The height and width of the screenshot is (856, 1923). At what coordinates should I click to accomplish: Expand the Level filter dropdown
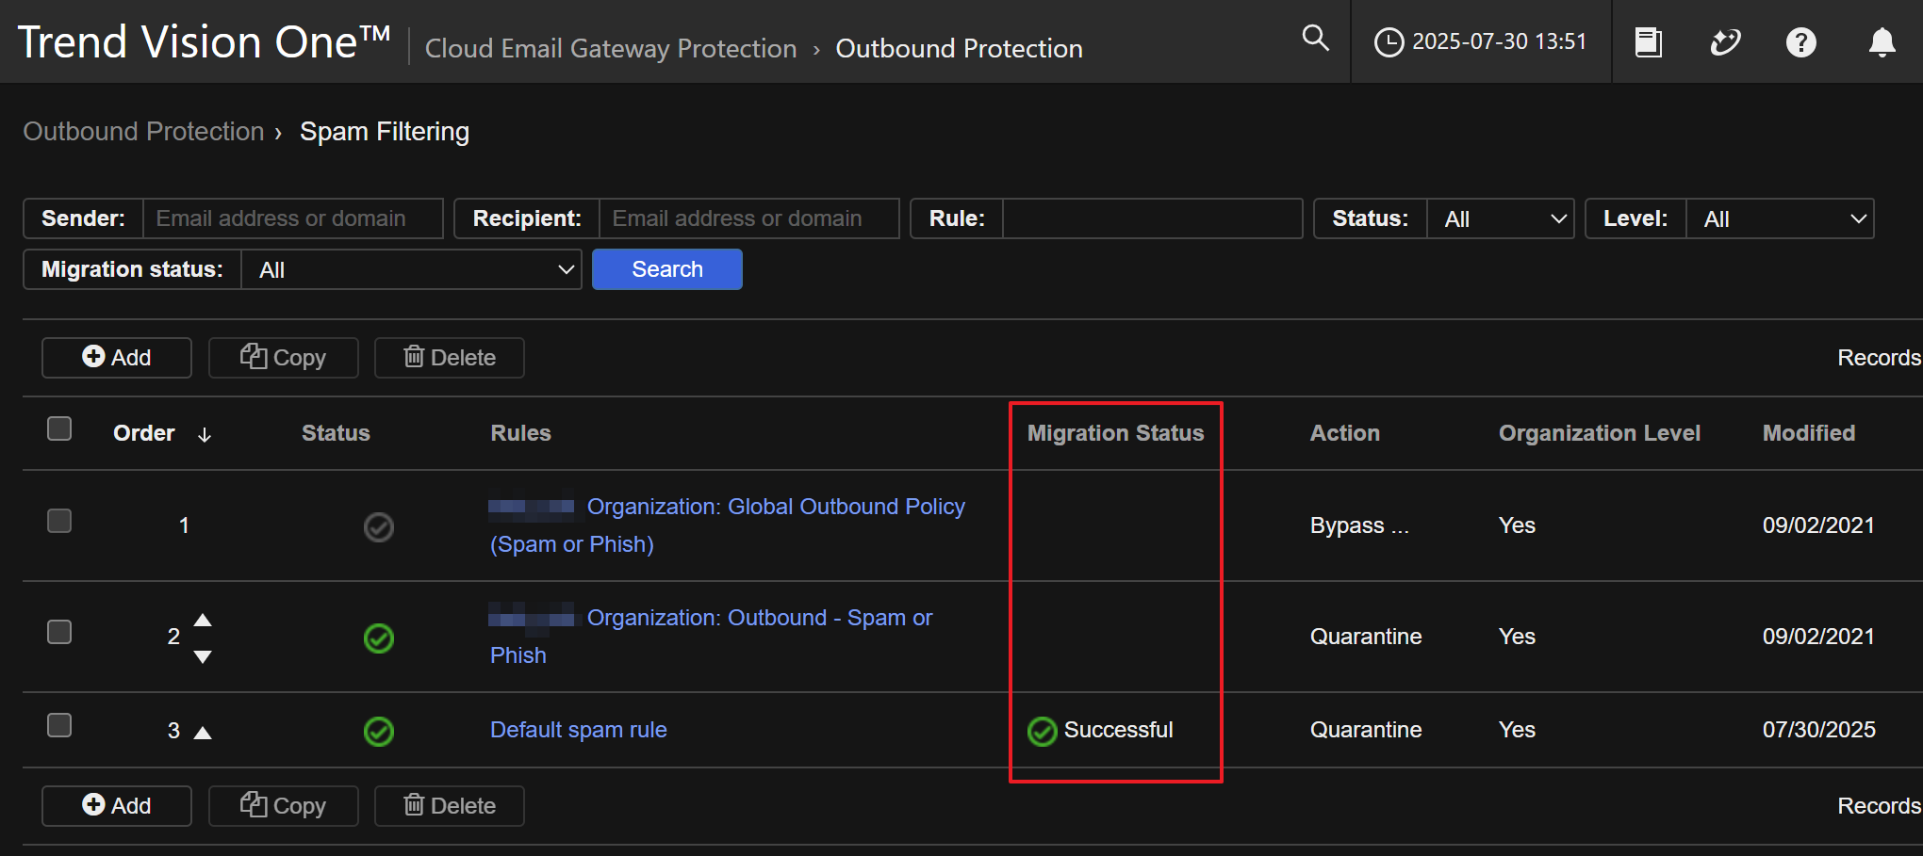pyautogui.click(x=1779, y=219)
